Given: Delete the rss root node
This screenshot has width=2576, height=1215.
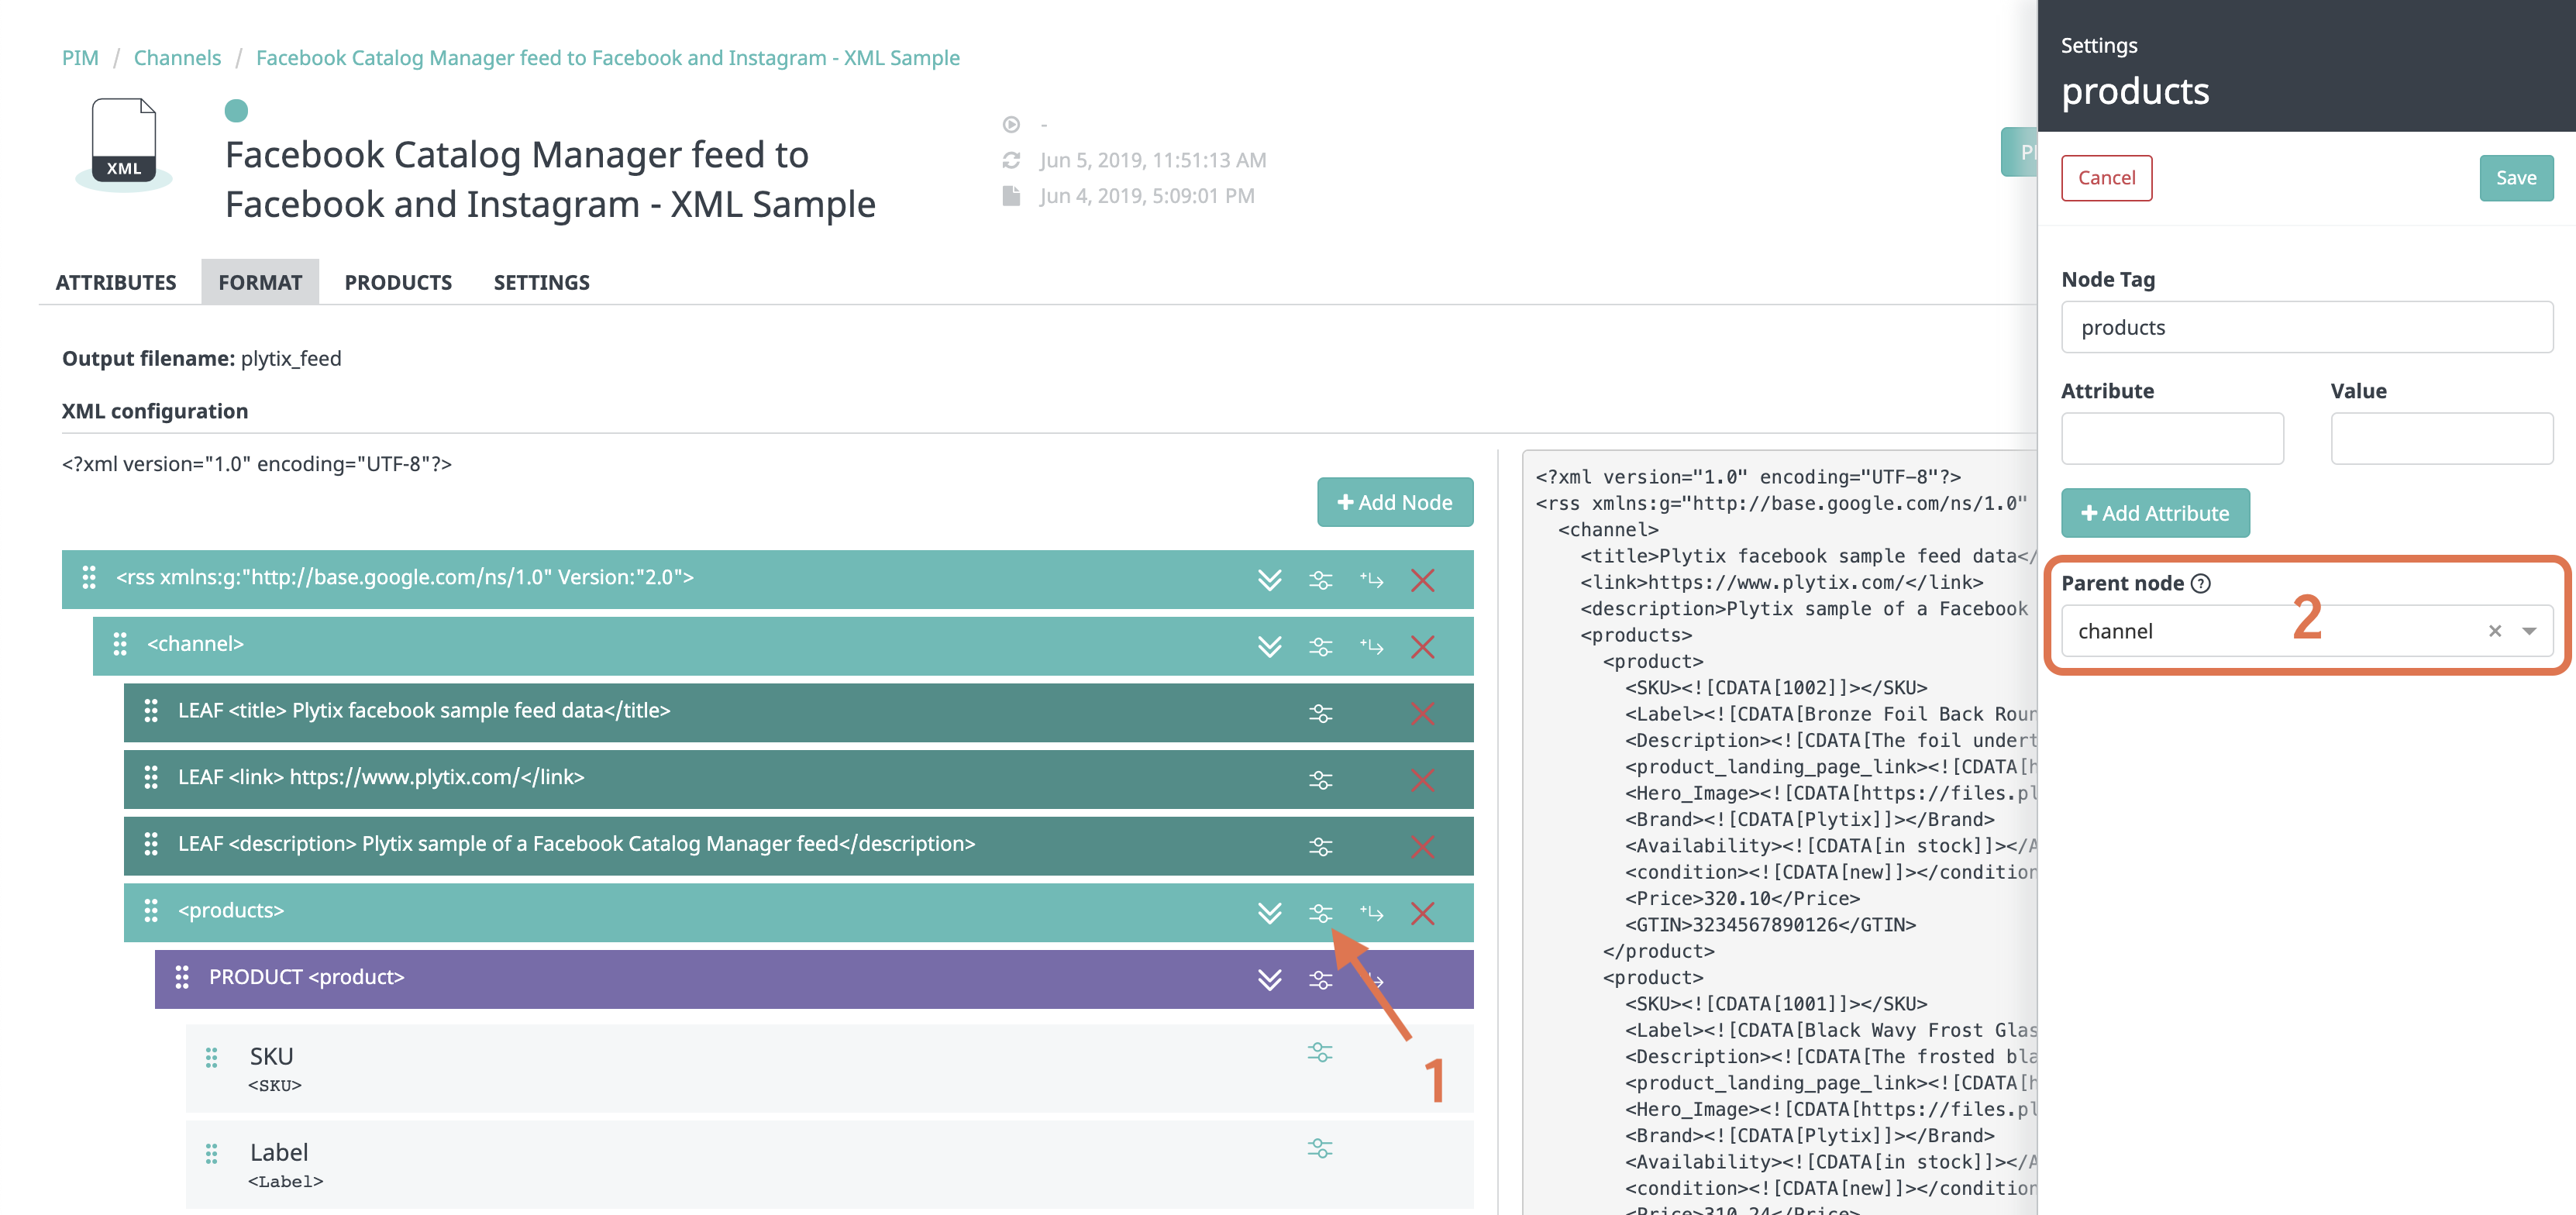Looking at the screenshot, I should tap(1422, 579).
